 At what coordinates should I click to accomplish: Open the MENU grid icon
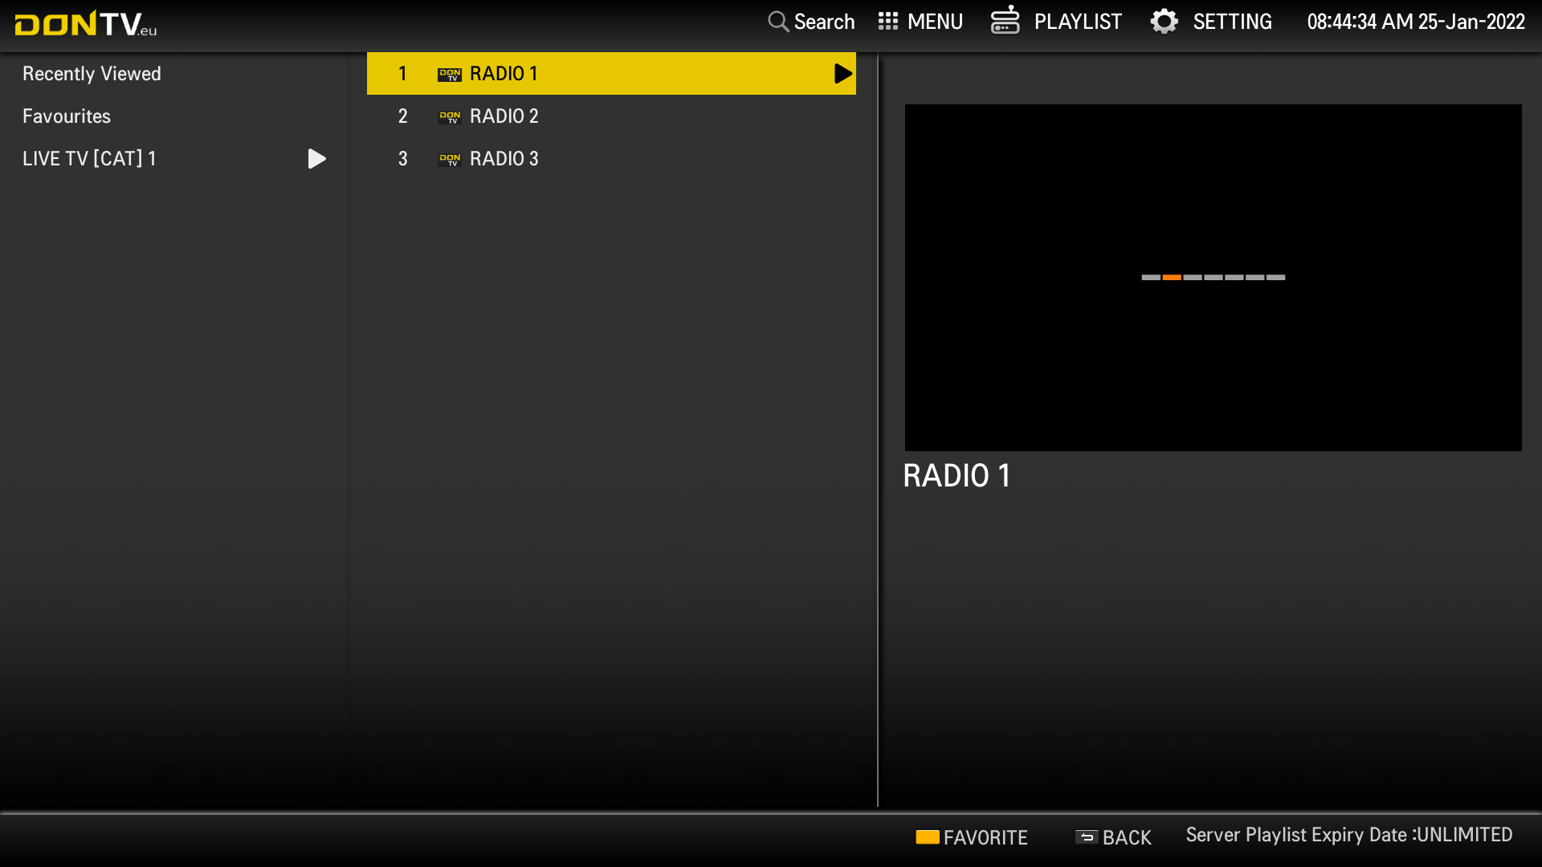coord(887,22)
